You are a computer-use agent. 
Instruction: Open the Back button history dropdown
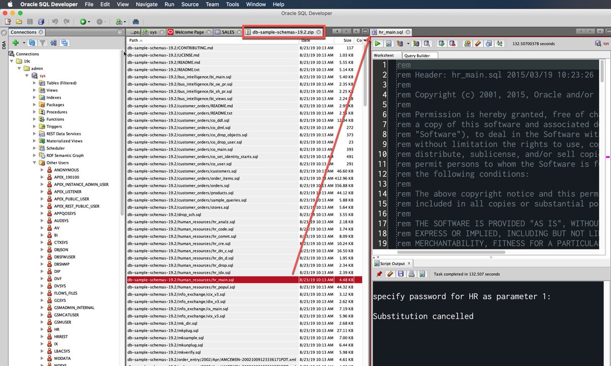pyautogui.click(x=89, y=22)
